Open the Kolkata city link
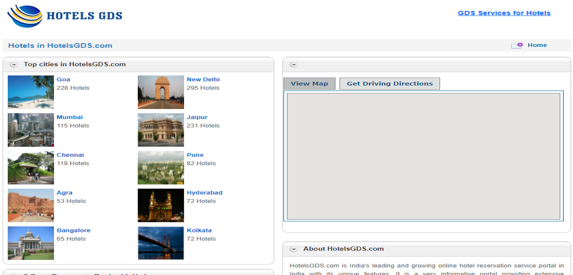This screenshot has height=275, width=573. (199, 231)
